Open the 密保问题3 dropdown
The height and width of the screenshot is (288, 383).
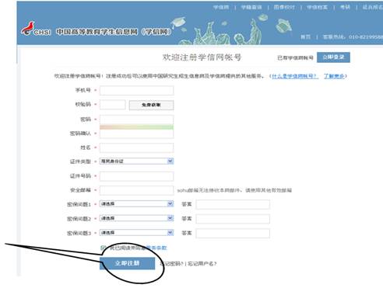point(136,233)
